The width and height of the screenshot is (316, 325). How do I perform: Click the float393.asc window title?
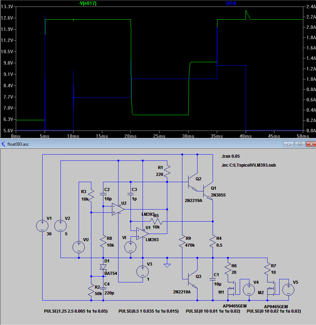click(x=18, y=144)
